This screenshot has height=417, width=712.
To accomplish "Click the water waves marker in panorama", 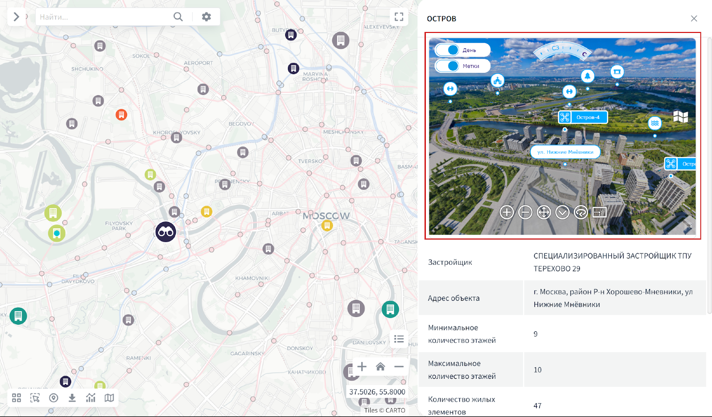I will coord(655,123).
